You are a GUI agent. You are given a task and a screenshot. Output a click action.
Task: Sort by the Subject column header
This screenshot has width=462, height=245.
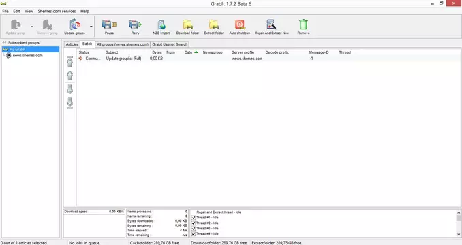(112, 52)
